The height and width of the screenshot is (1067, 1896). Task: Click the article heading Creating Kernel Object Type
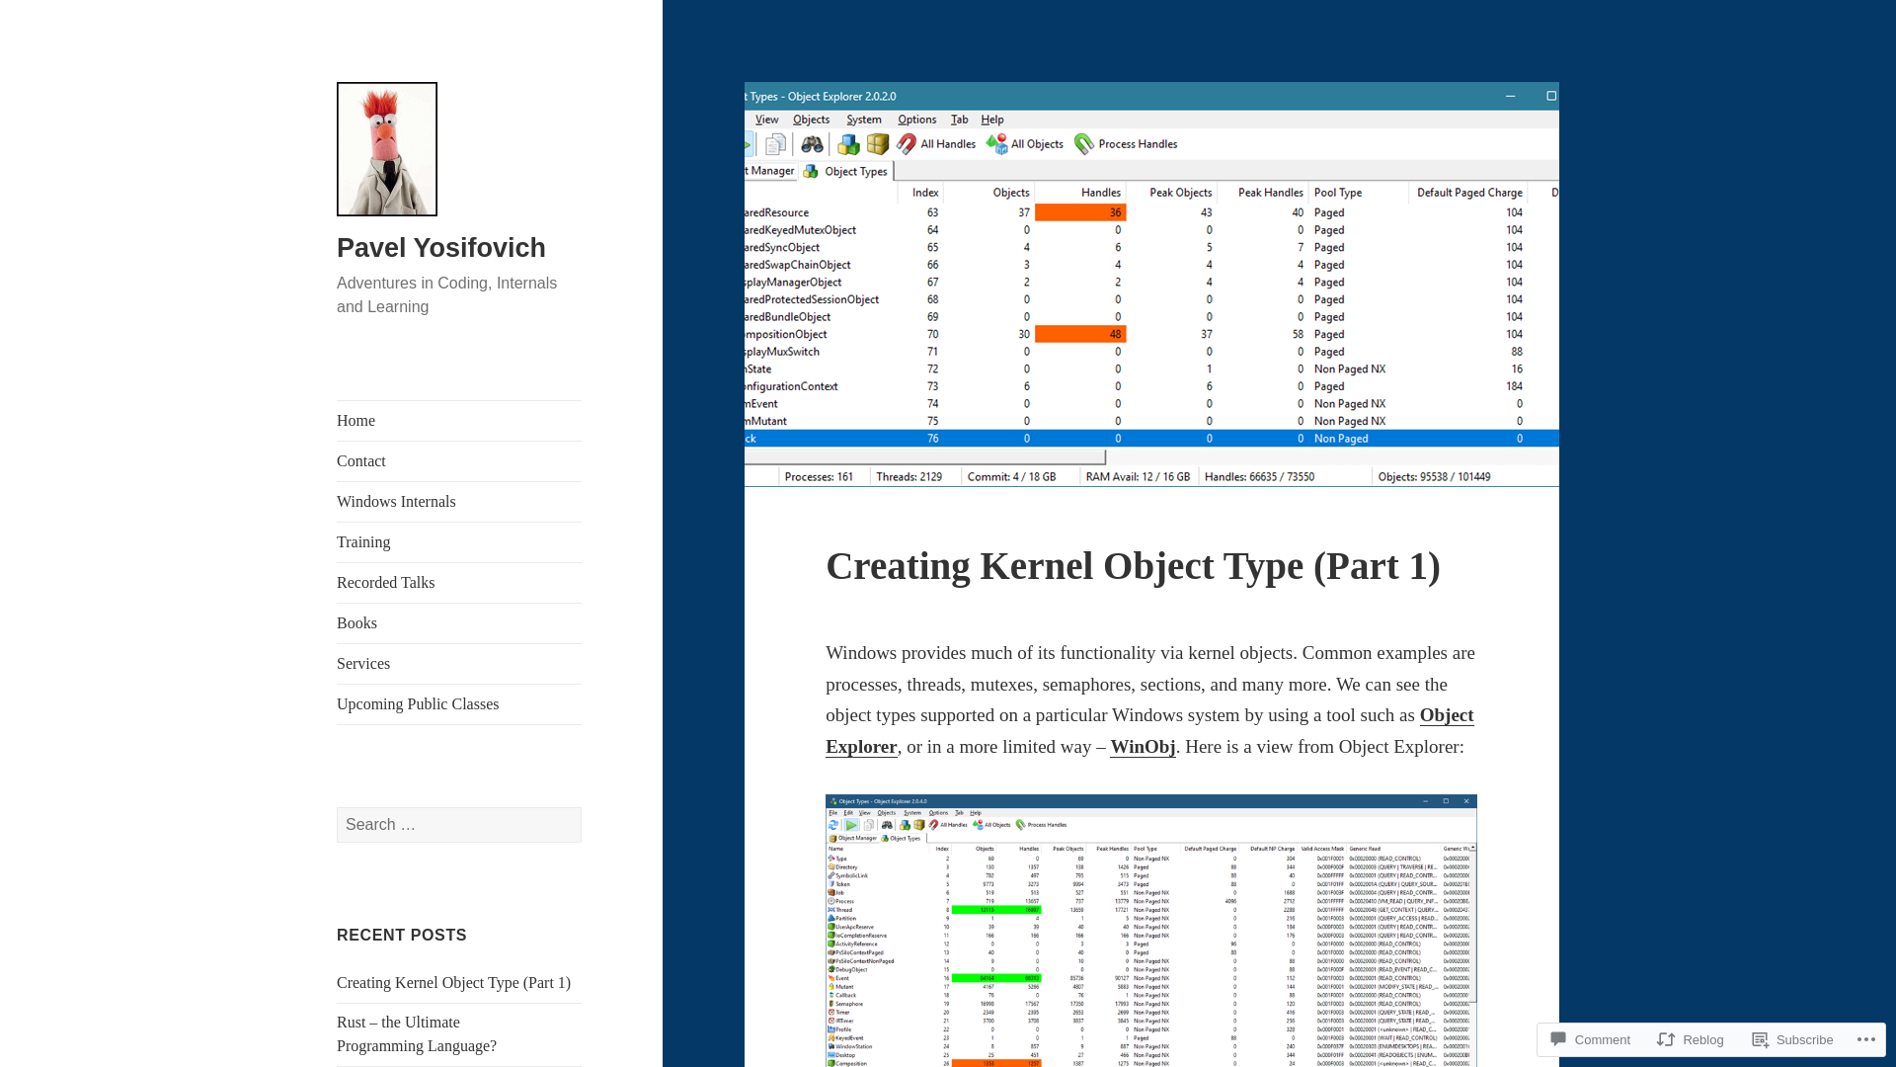point(1133,566)
